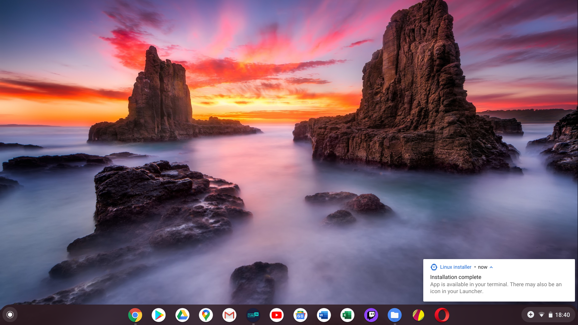Launch Microsoft Excel from the shelf
The height and width of the screenshot is (325, 578).
pyautogui.click(x=347, y=315)
